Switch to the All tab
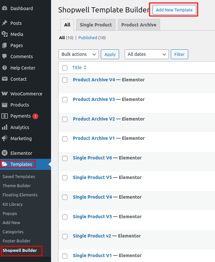Screen dimensions: 215x262 67,25
